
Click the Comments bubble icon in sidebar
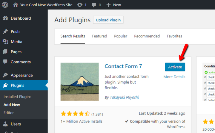click(5, 62)
